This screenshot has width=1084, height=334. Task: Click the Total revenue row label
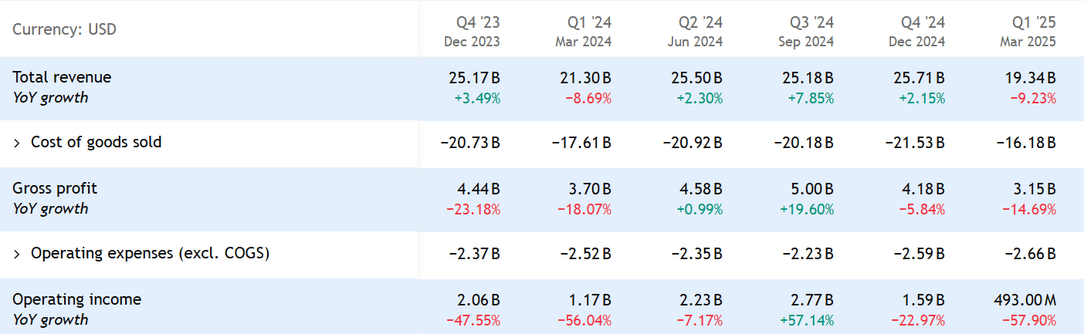point(62,77)
